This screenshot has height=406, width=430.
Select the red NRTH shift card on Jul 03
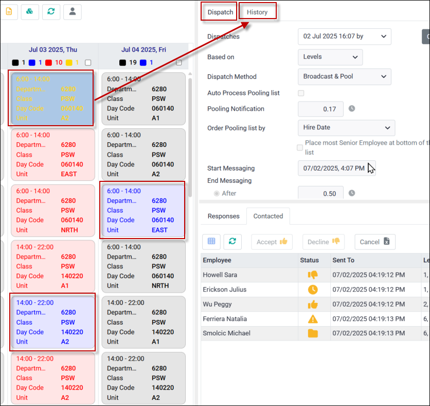pos(52,211)
